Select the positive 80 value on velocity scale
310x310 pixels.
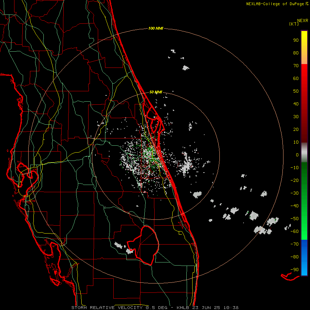click(x=296, y=53)
